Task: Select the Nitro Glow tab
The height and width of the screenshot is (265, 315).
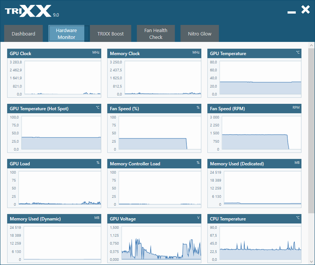Action: click(x=200, y=34)
